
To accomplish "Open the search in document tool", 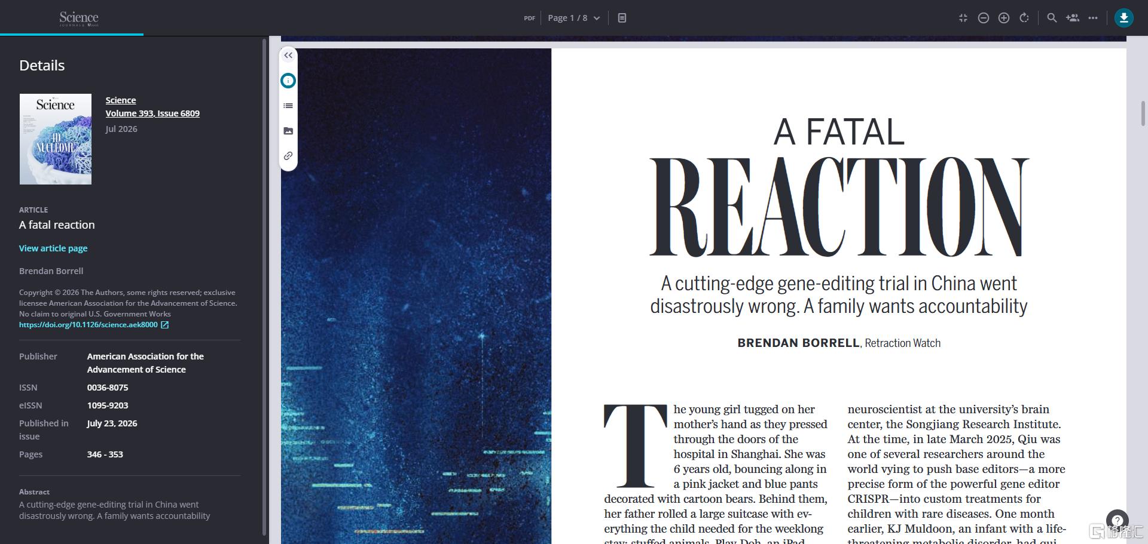I will tap(1052, 18).
